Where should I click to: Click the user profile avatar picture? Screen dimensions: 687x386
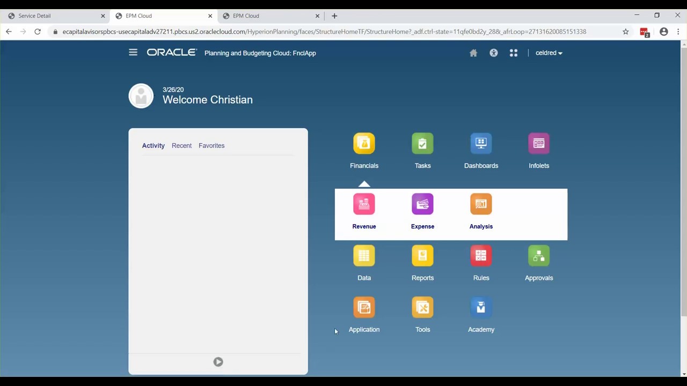click(141, 96)
